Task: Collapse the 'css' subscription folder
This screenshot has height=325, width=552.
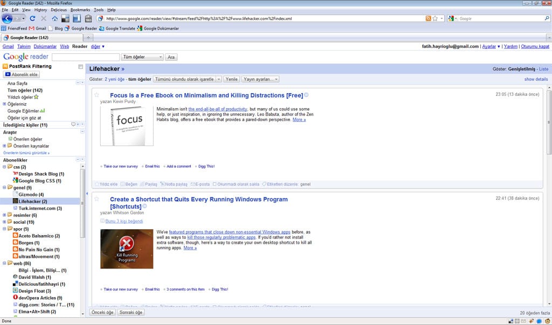Action: coord(5,167)
